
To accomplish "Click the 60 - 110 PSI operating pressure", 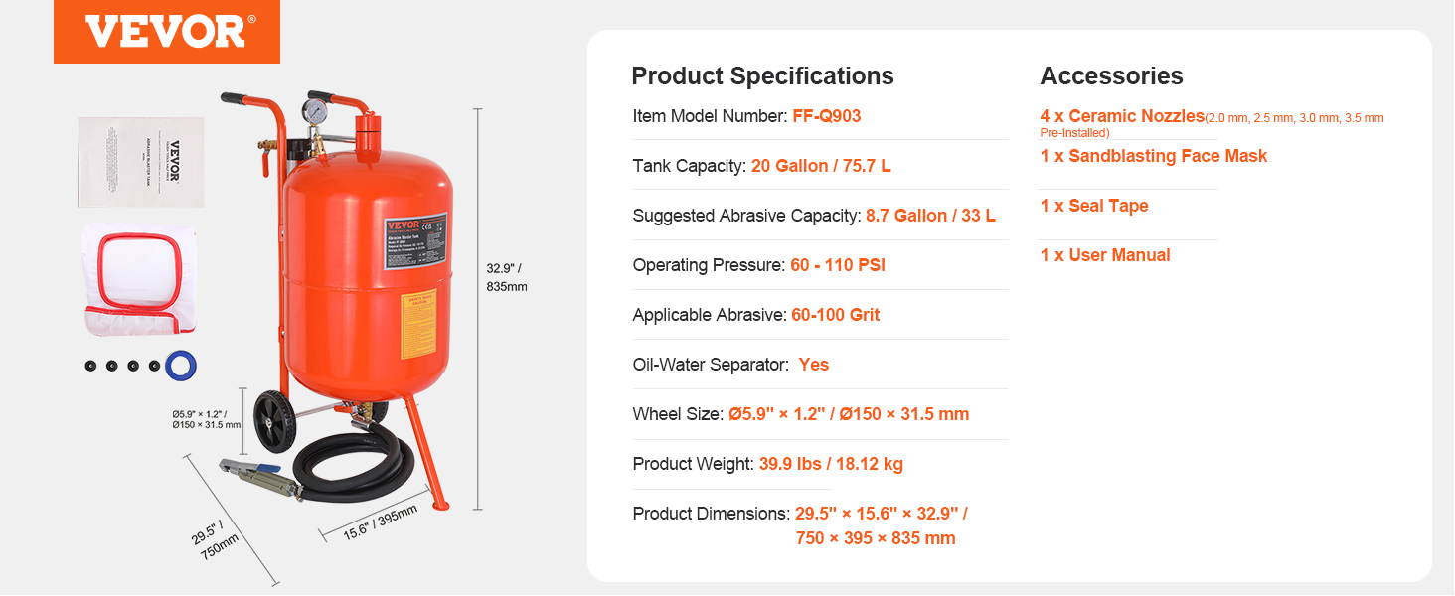I will coord(838,265).
